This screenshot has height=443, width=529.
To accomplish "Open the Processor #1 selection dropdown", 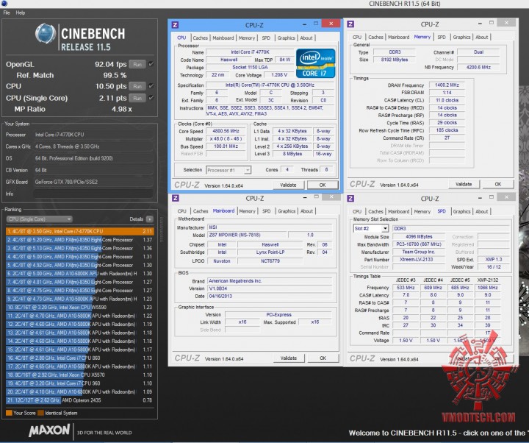I will click(228, 170).
